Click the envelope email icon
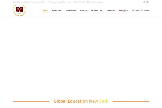The image size is (162, 108). point(88,2)
